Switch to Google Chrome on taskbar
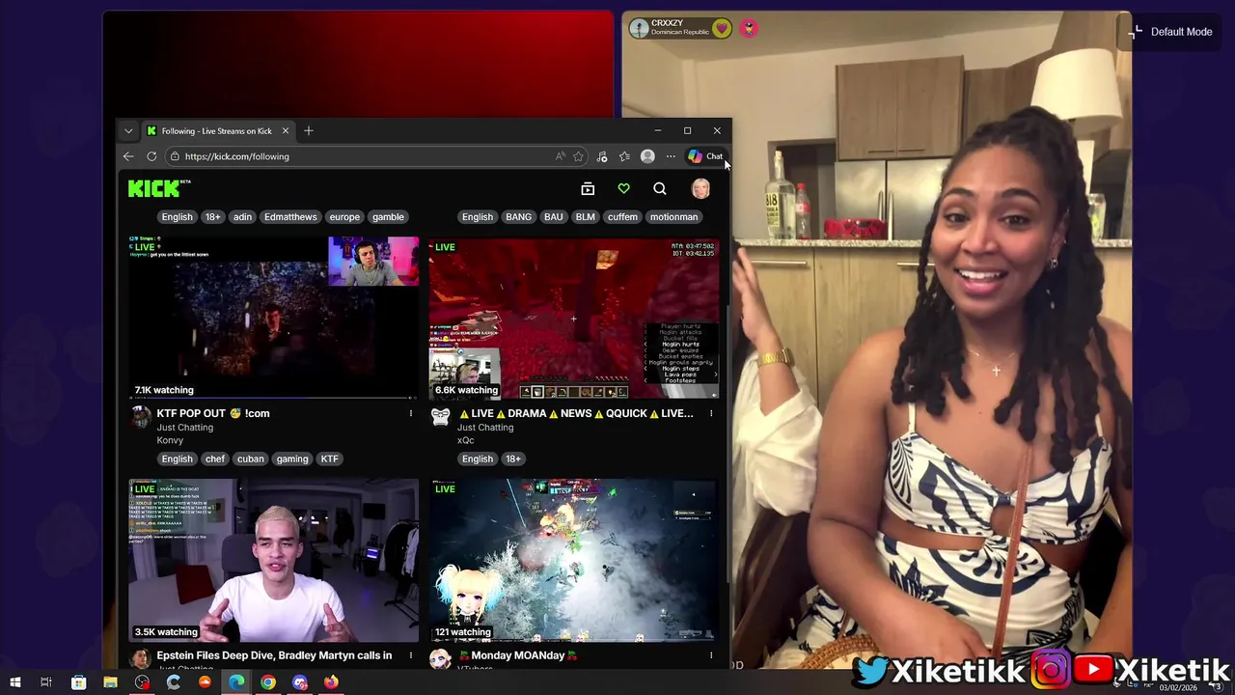The image size is (1235, 695). pyautogui.click(x=268, y=682)
